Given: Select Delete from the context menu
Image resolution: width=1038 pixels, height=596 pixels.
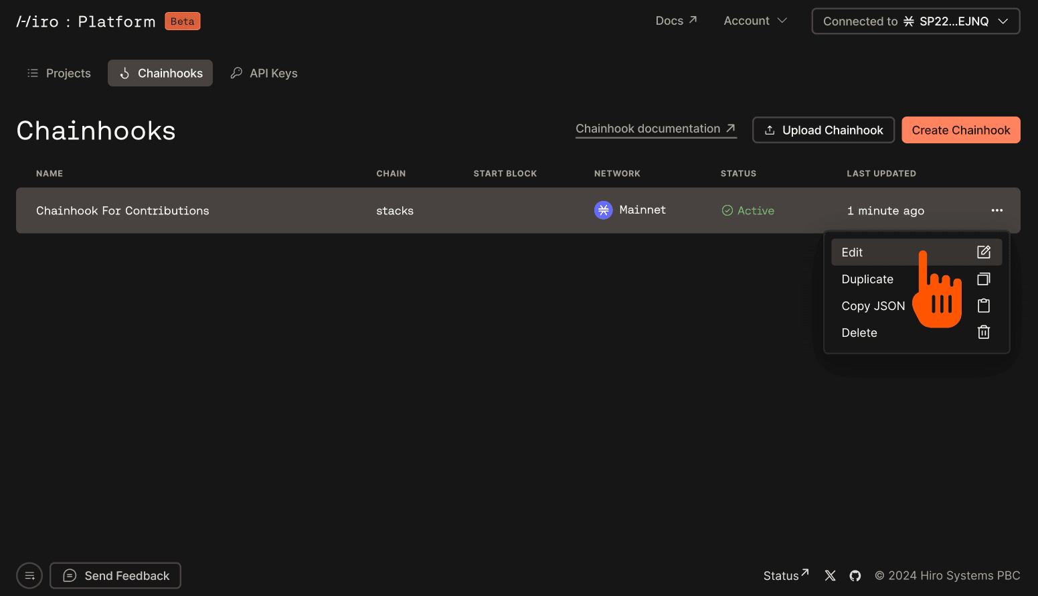Looking at the screenshot, I should [916, 333].
